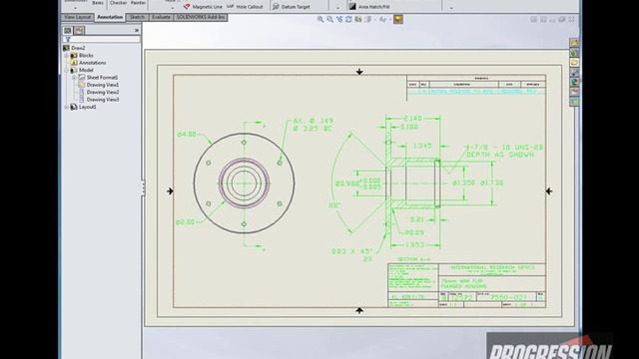Image resolution: width=639 pixels, height=359 pixels.
Task: Click the Area Hatch/Fill tool
Action: click(369, 7)
